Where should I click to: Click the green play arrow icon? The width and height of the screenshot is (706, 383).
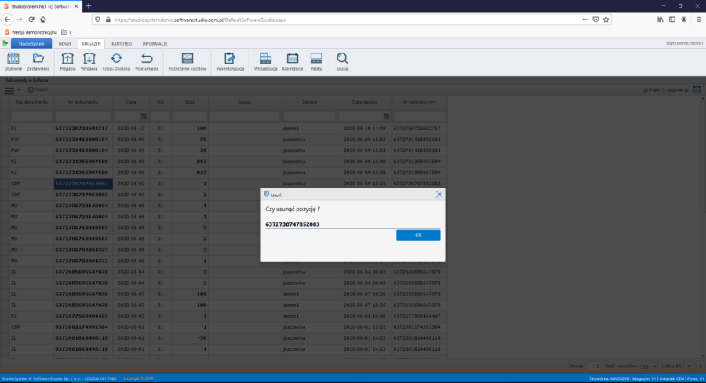(5, 43)
